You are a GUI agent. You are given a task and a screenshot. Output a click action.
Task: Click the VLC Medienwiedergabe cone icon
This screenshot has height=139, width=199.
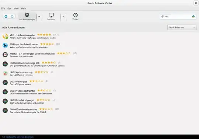[5, 36]
